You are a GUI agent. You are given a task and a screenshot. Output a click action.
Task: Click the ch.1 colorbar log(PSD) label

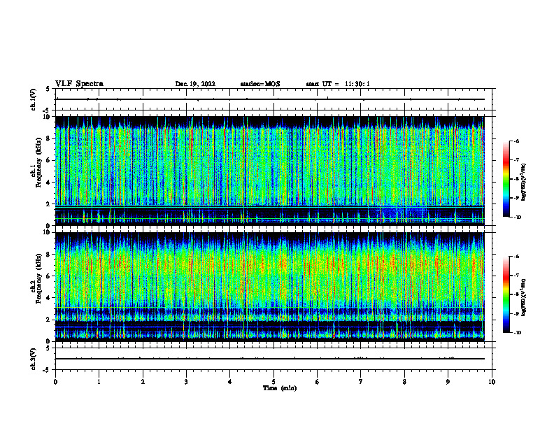[524, 183]
